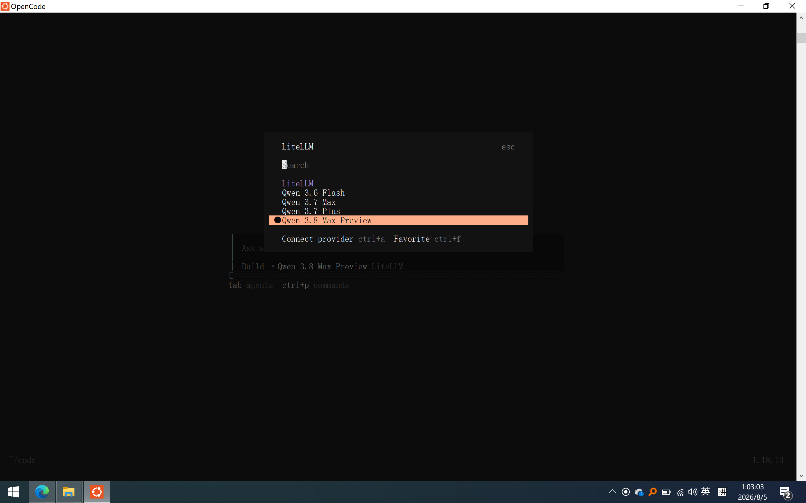Image resolution: width=806 pixels, height=503 pixels.
Task: Click the Ubuntu OpenCode taskbar icon
Action: click(x=97, y=492)
